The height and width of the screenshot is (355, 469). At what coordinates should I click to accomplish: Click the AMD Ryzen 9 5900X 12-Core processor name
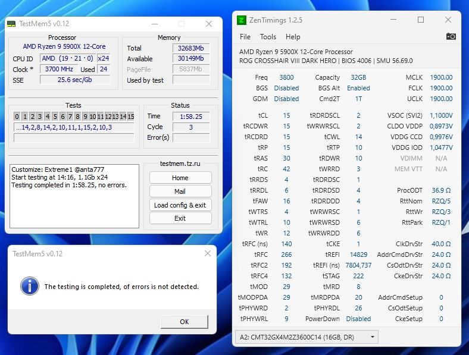coord(64,46)
